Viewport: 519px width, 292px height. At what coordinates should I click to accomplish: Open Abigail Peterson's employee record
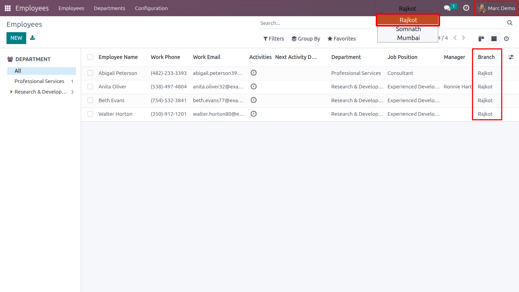(118, 73)
